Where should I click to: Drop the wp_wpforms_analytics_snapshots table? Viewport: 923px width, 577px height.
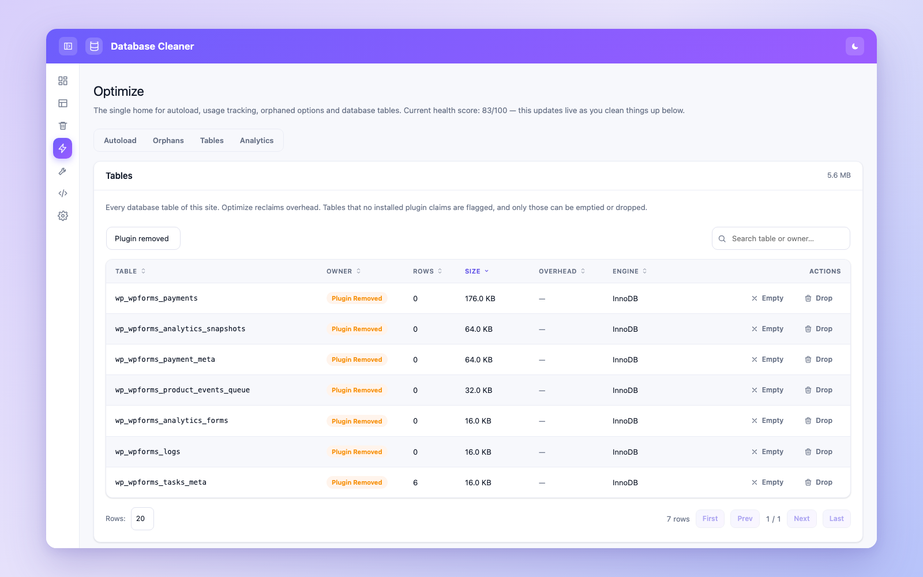(x=819, y=329)
